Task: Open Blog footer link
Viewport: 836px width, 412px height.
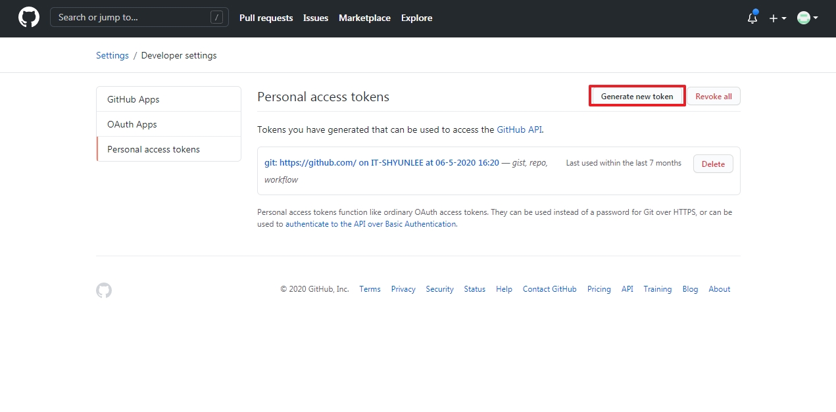Action: (x=690, y=289)
